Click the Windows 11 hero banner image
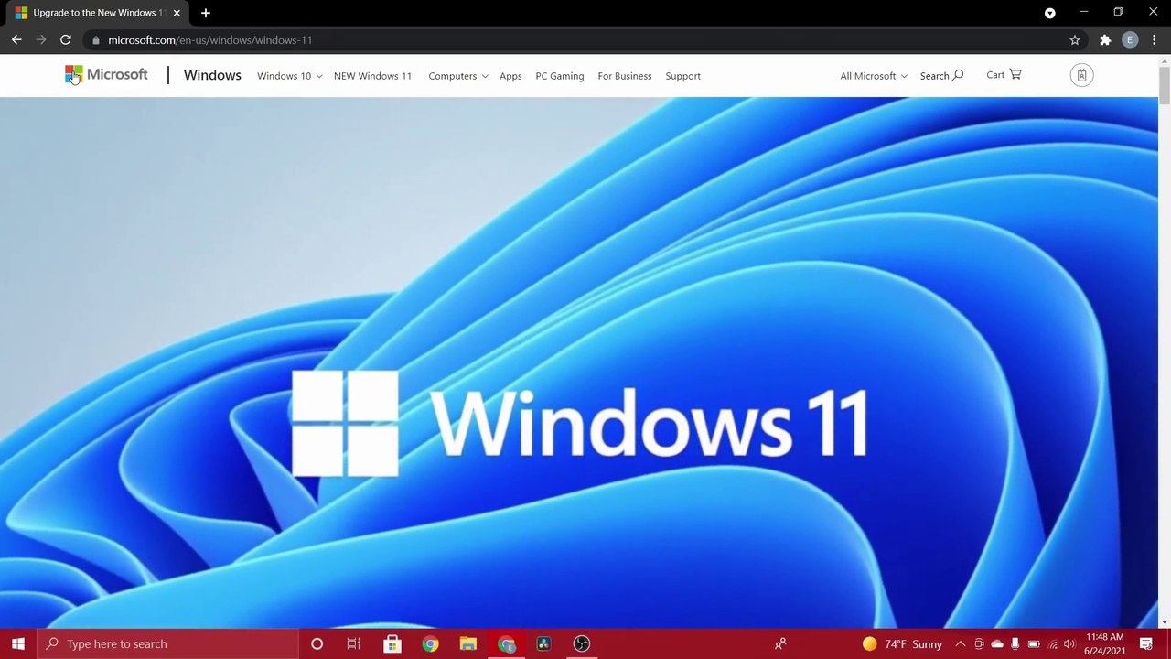Viewport: 1171px width, 659px height. click(579, 362)
